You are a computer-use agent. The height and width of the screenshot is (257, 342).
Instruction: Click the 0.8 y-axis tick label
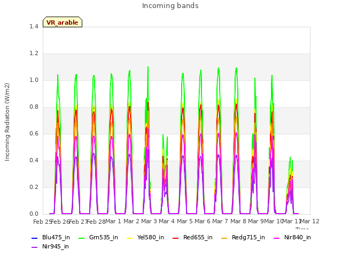pyautogui.click(x=34, y=107)
